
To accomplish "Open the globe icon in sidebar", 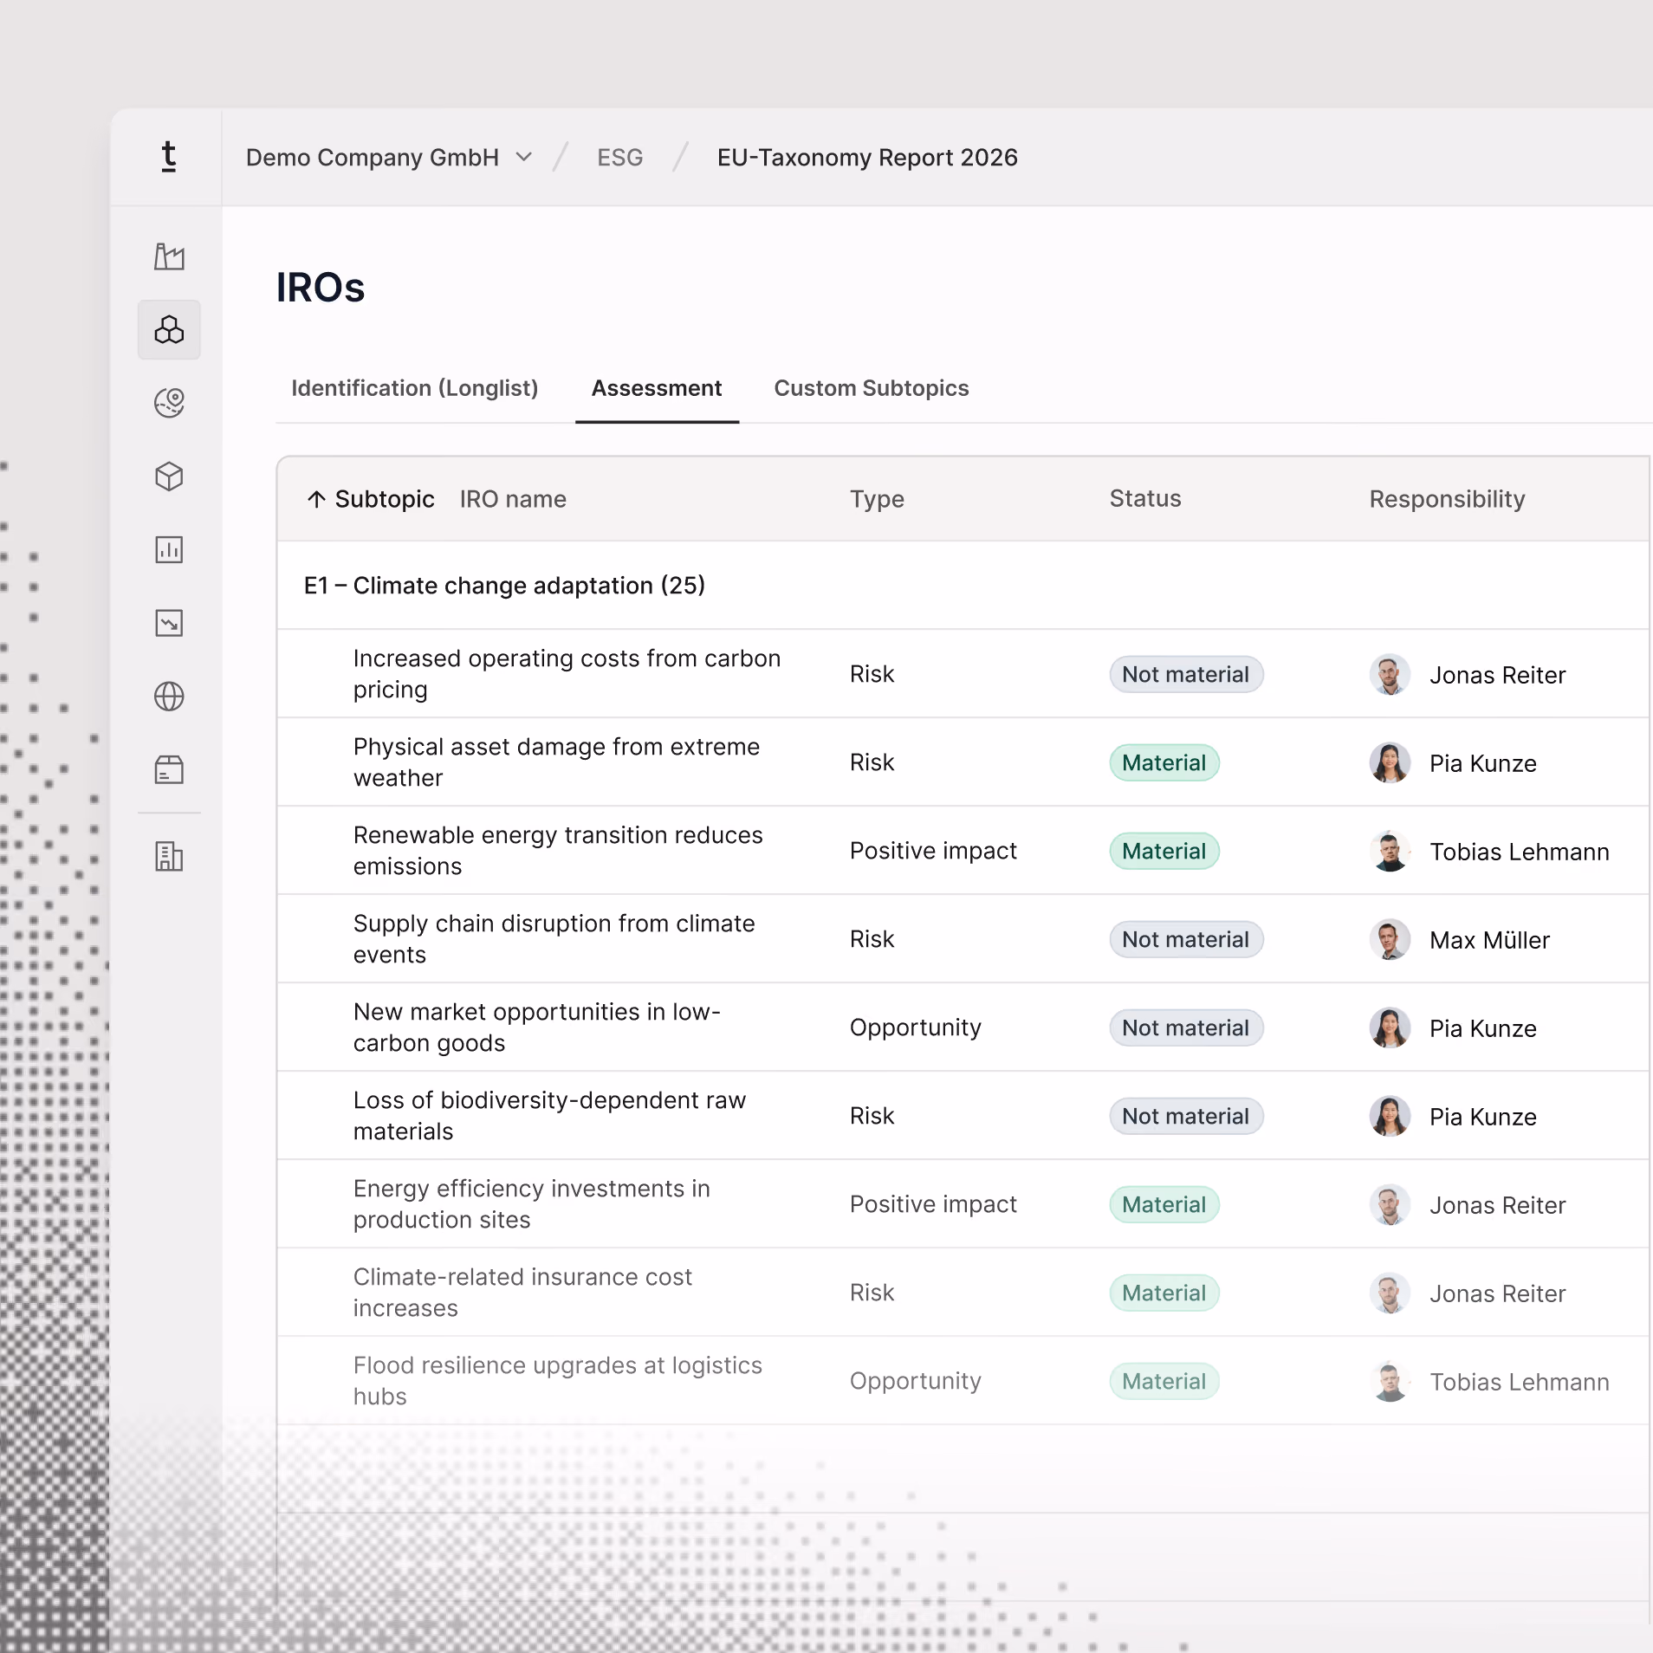I will coord(169,697).
